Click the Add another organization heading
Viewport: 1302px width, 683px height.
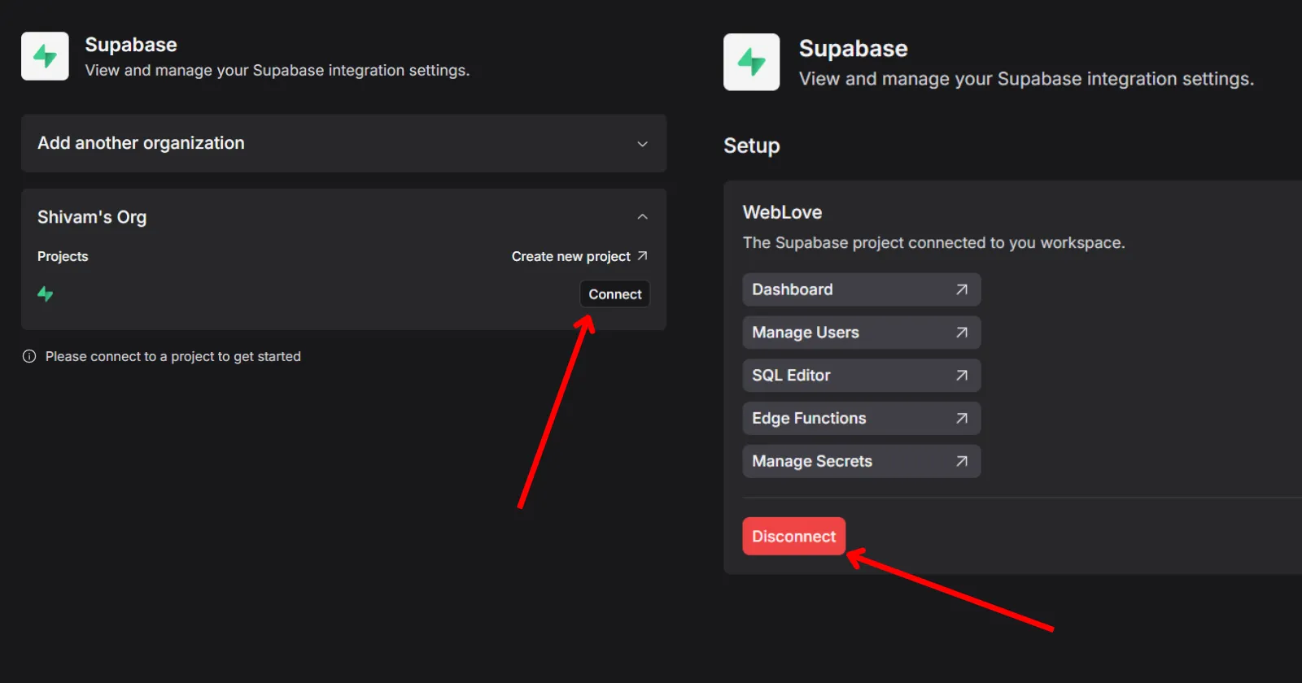coord(141,143)
